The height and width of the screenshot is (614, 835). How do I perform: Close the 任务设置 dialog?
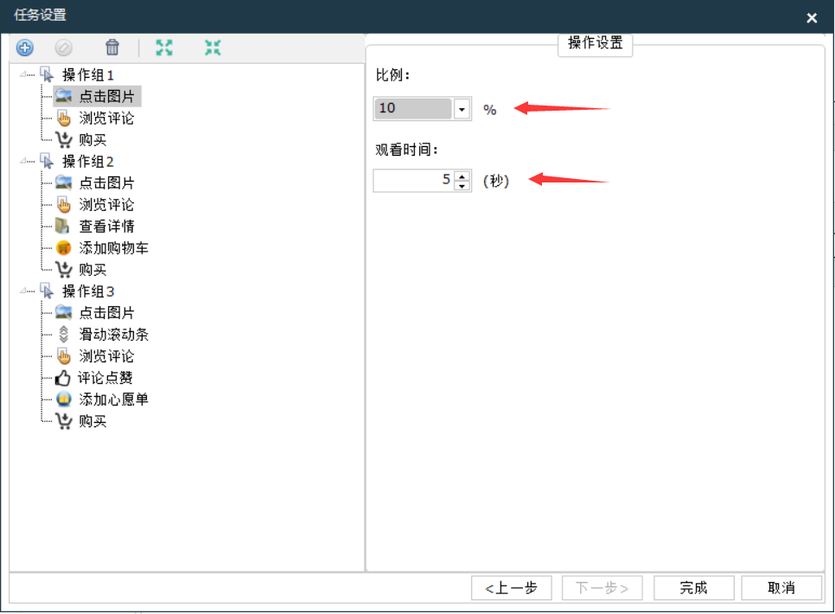(x=812, y=18)
